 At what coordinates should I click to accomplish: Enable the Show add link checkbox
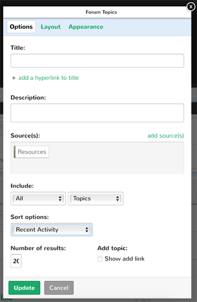[x=100, y=259]
